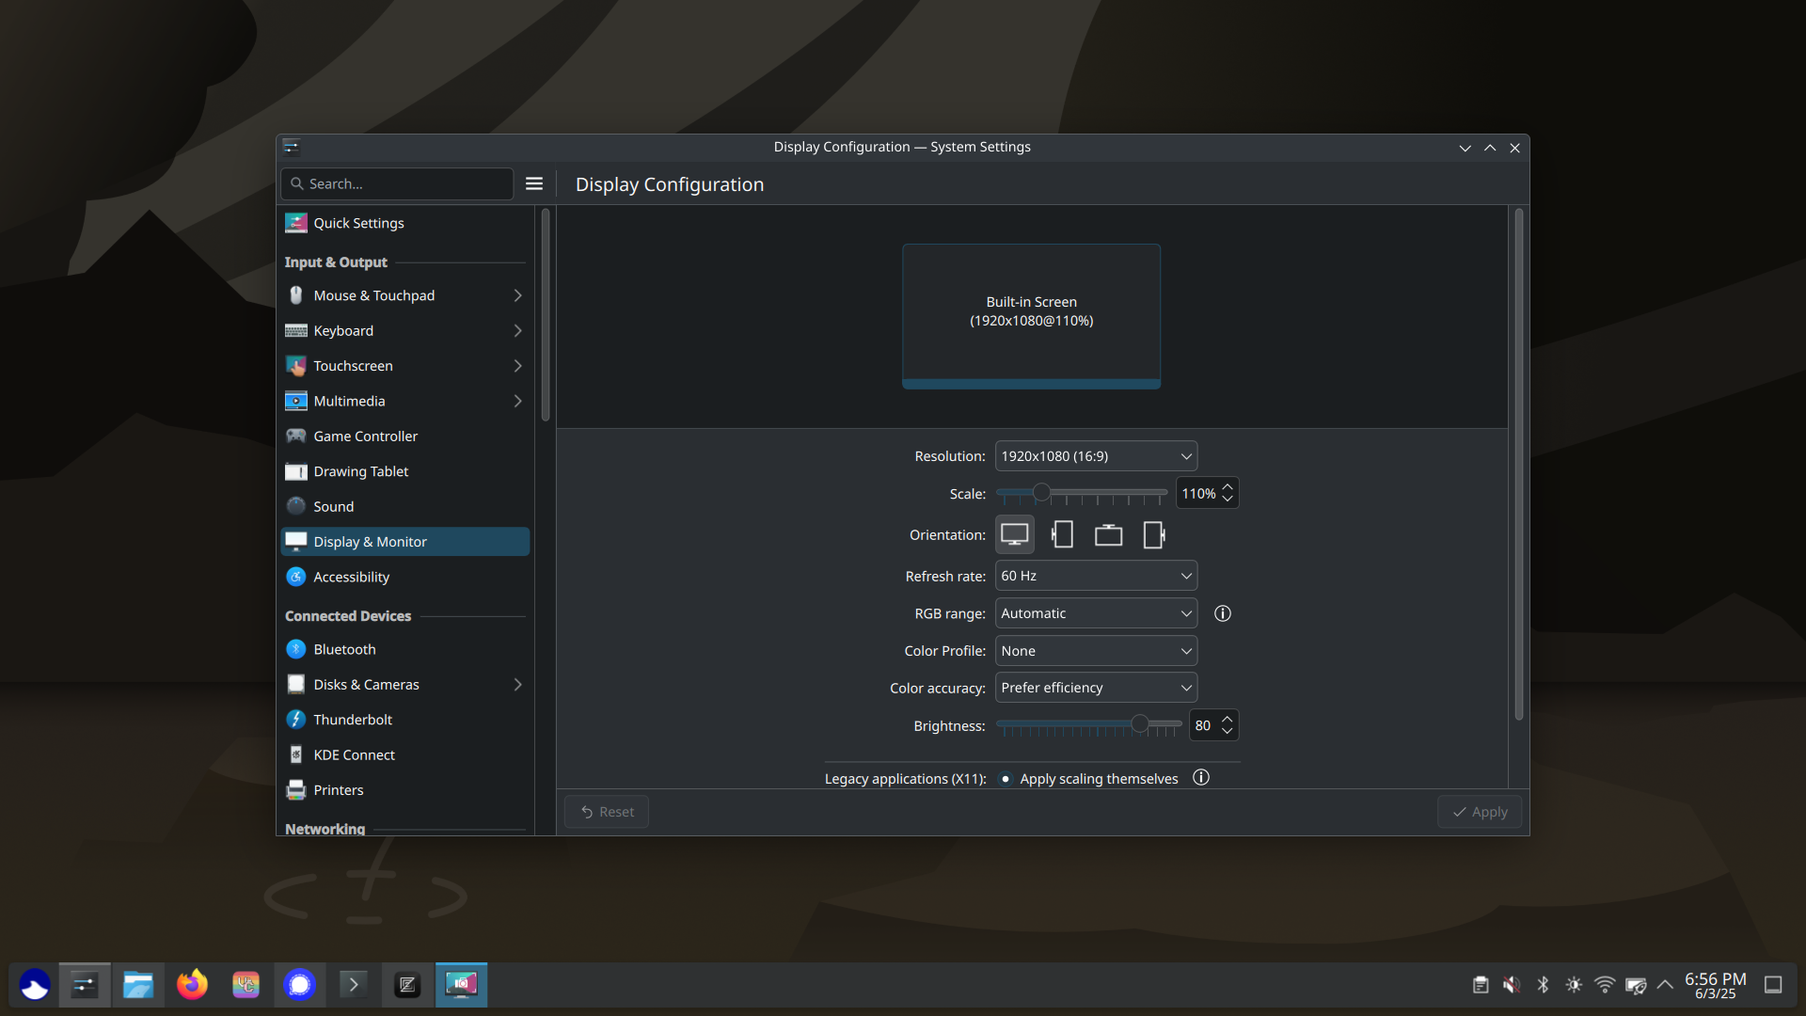1806x1016 pixels.
Task: Select Display & Monitor entry
Action: tap(404, 542)
